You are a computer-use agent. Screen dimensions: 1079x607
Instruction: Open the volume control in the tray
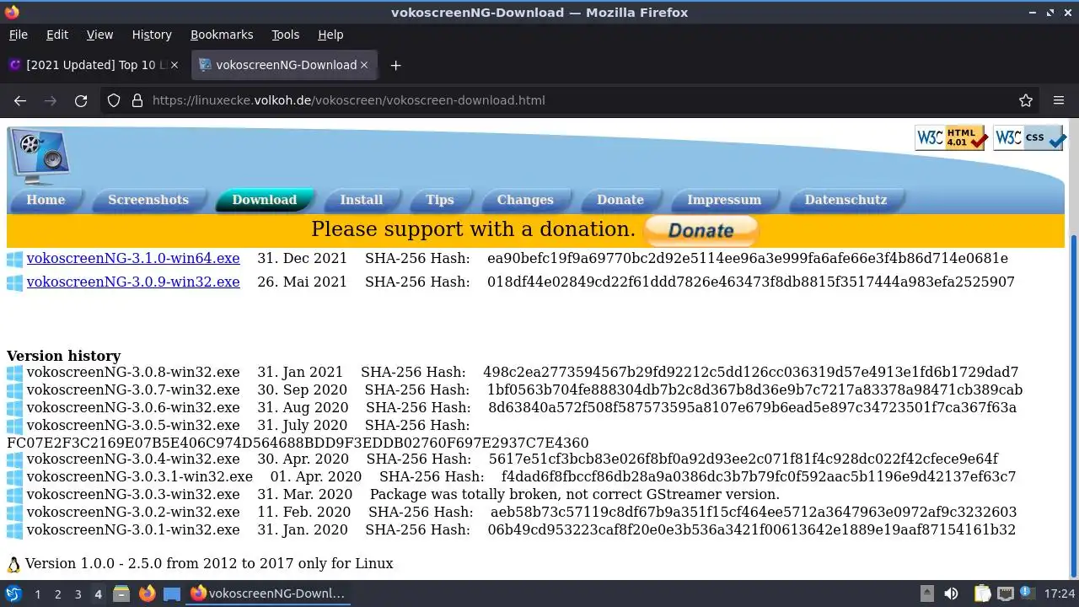tap(951, 594)
